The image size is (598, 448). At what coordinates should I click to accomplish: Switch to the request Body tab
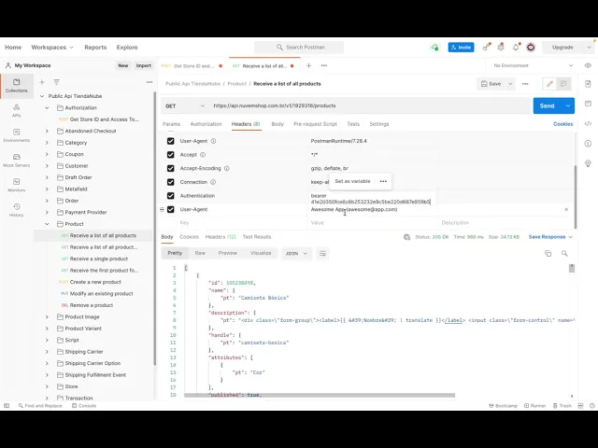pos(278,124)
